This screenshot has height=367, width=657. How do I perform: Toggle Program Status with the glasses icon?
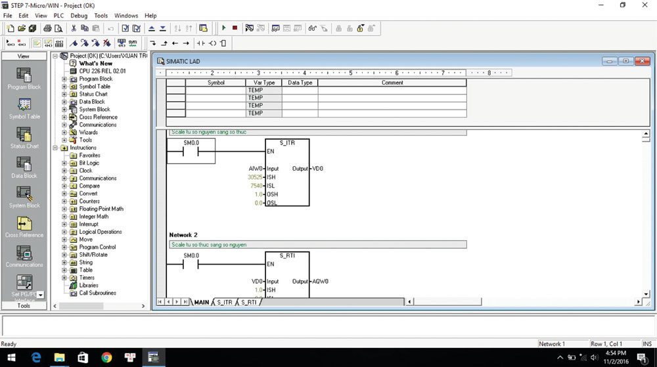[x=312, y=28]
